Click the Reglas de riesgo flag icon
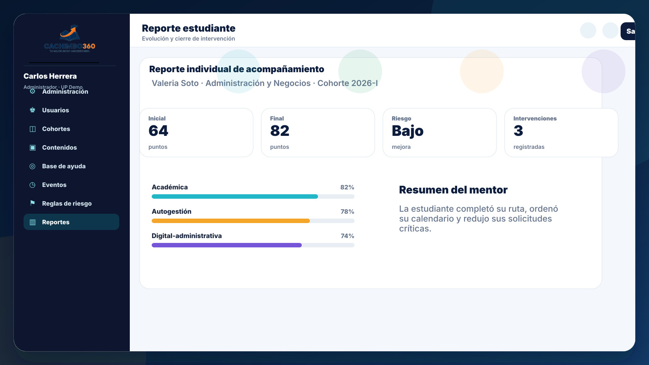Image resolution: width=649 pixels, height=365 pixels. 32,203
